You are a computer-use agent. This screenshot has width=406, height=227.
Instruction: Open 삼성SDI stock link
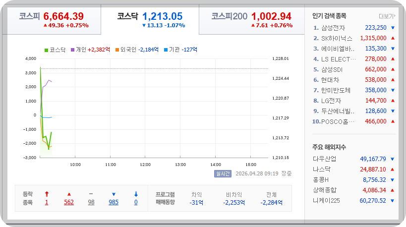point(332,69)
